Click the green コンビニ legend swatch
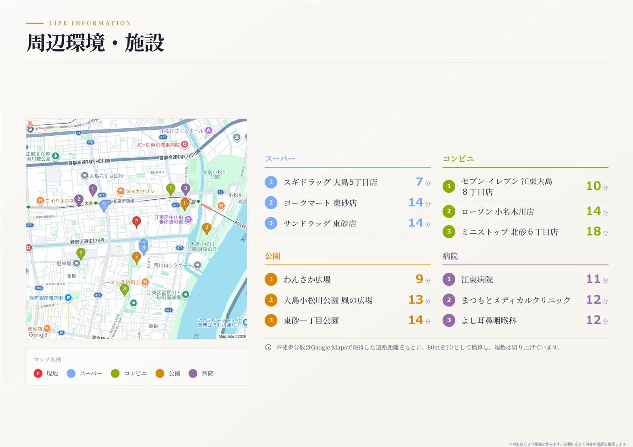Viewport: 633px width, 447px height. [115, 373]
